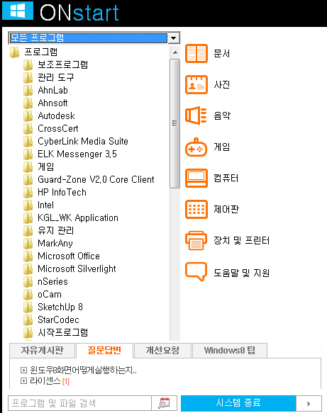Click the 장치 및 프린터 label text

[x=242, y=240]
